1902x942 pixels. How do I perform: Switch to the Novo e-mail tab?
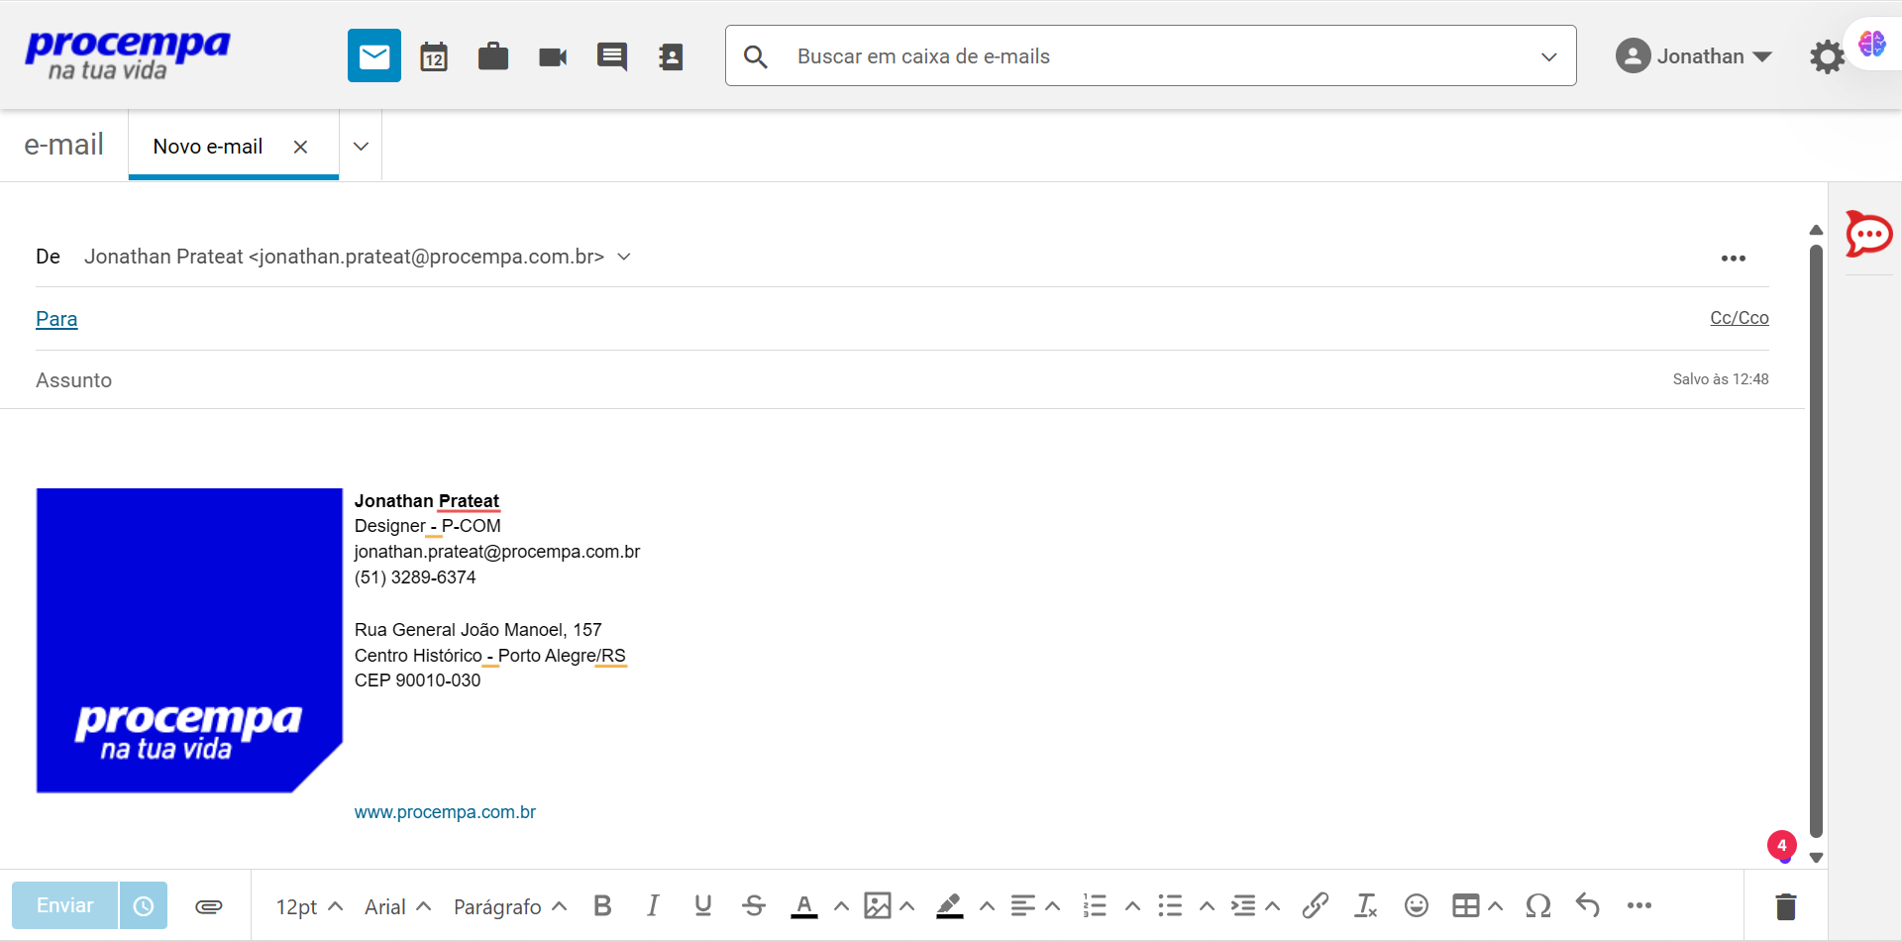point(208,146)
